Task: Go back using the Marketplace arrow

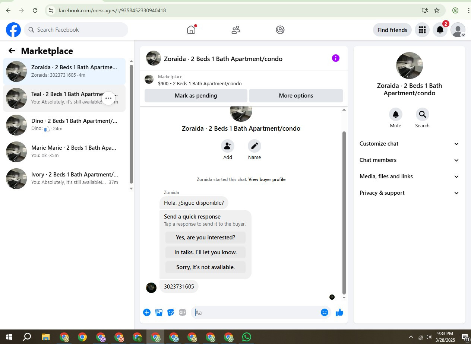Action: pos(12,51)
